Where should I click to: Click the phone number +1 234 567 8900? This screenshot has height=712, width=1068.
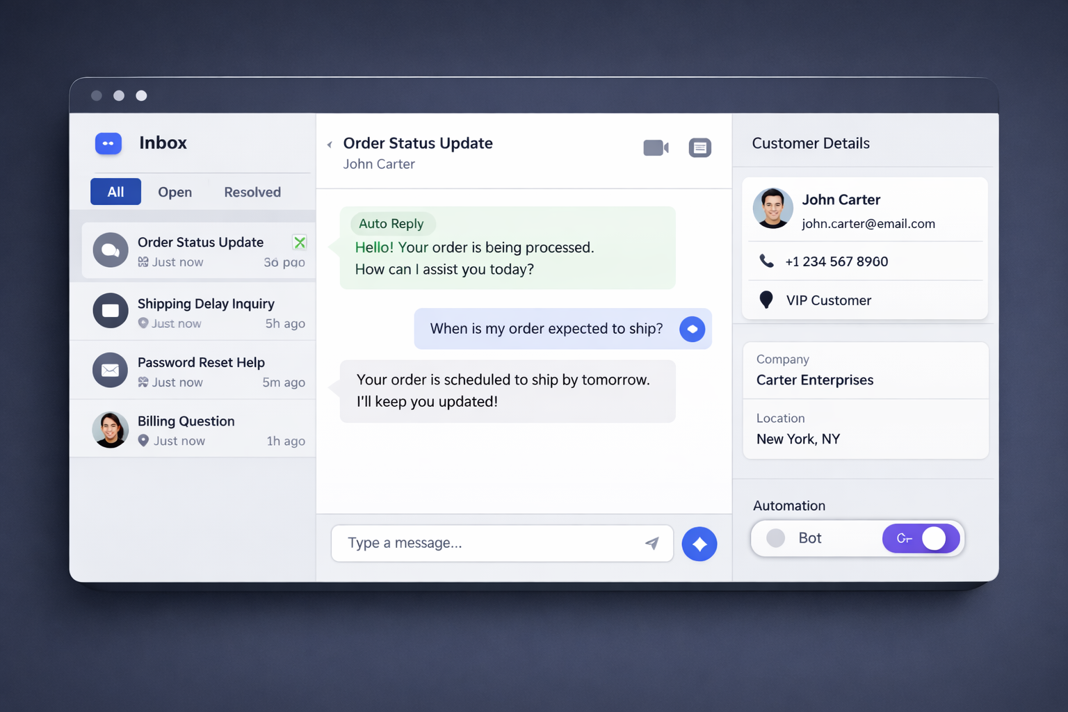(x=836, y=261)
